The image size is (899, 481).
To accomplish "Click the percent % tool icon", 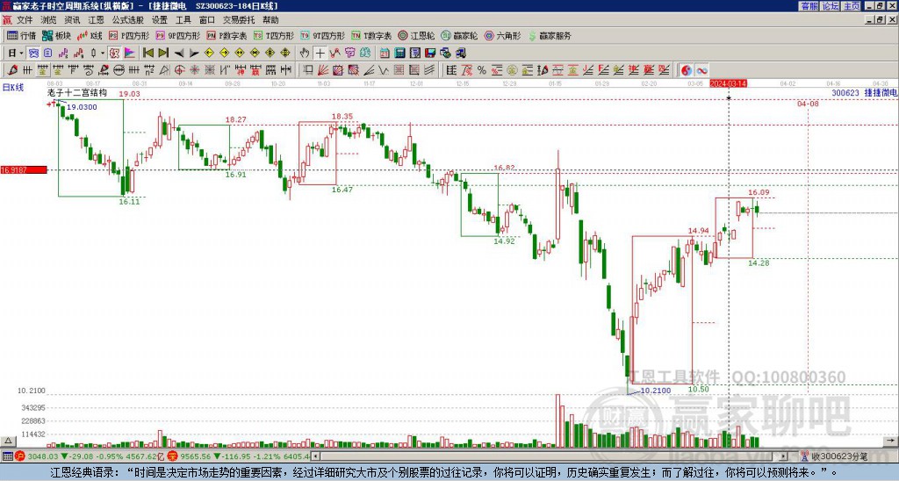I will [482, 70].
